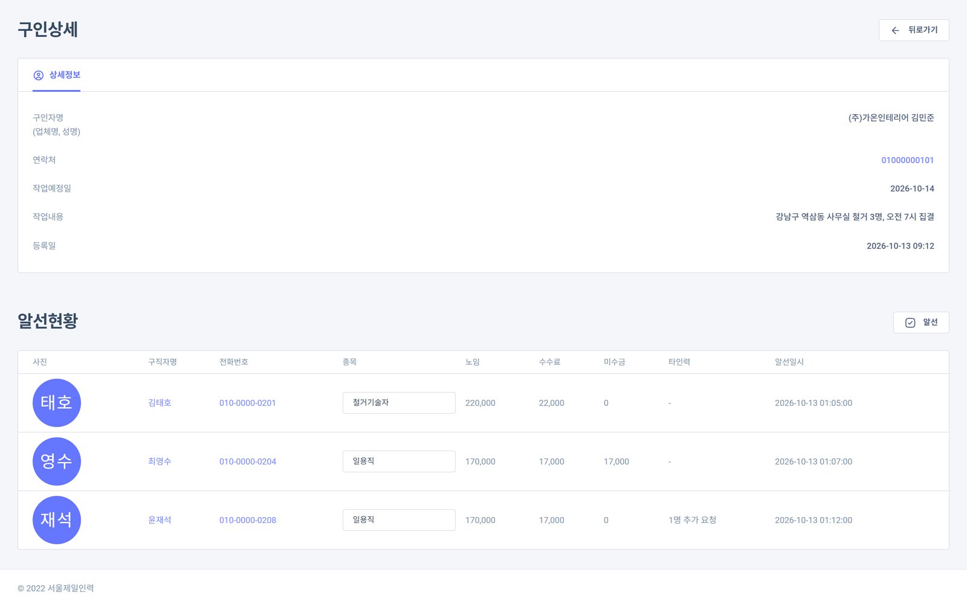Screen dimensions: 967x604
Task: Open the 상세정보 tab
Action: (56, 75)
